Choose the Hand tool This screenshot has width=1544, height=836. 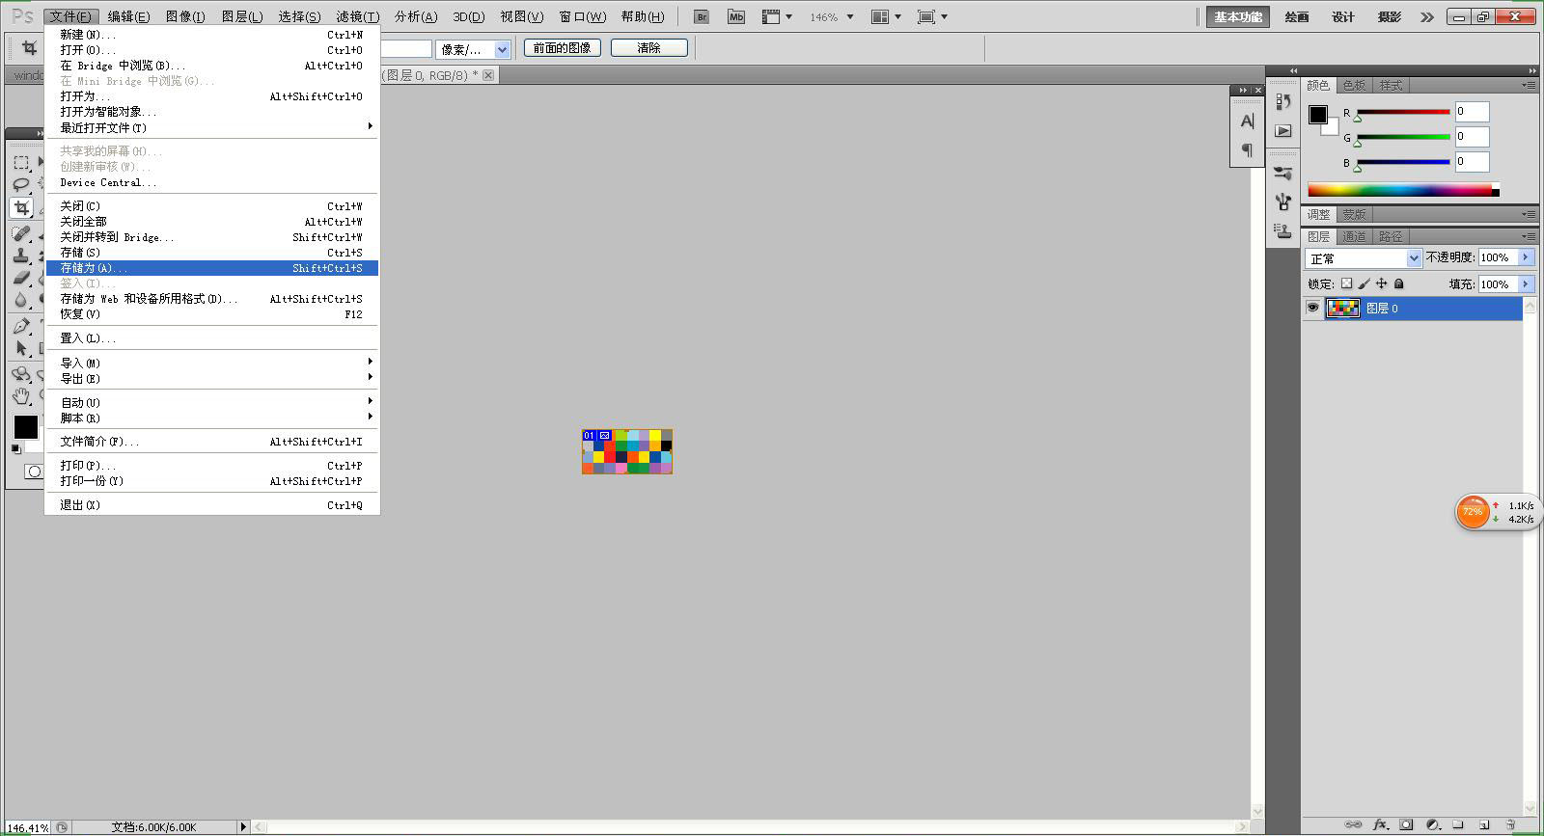[21, 395]
